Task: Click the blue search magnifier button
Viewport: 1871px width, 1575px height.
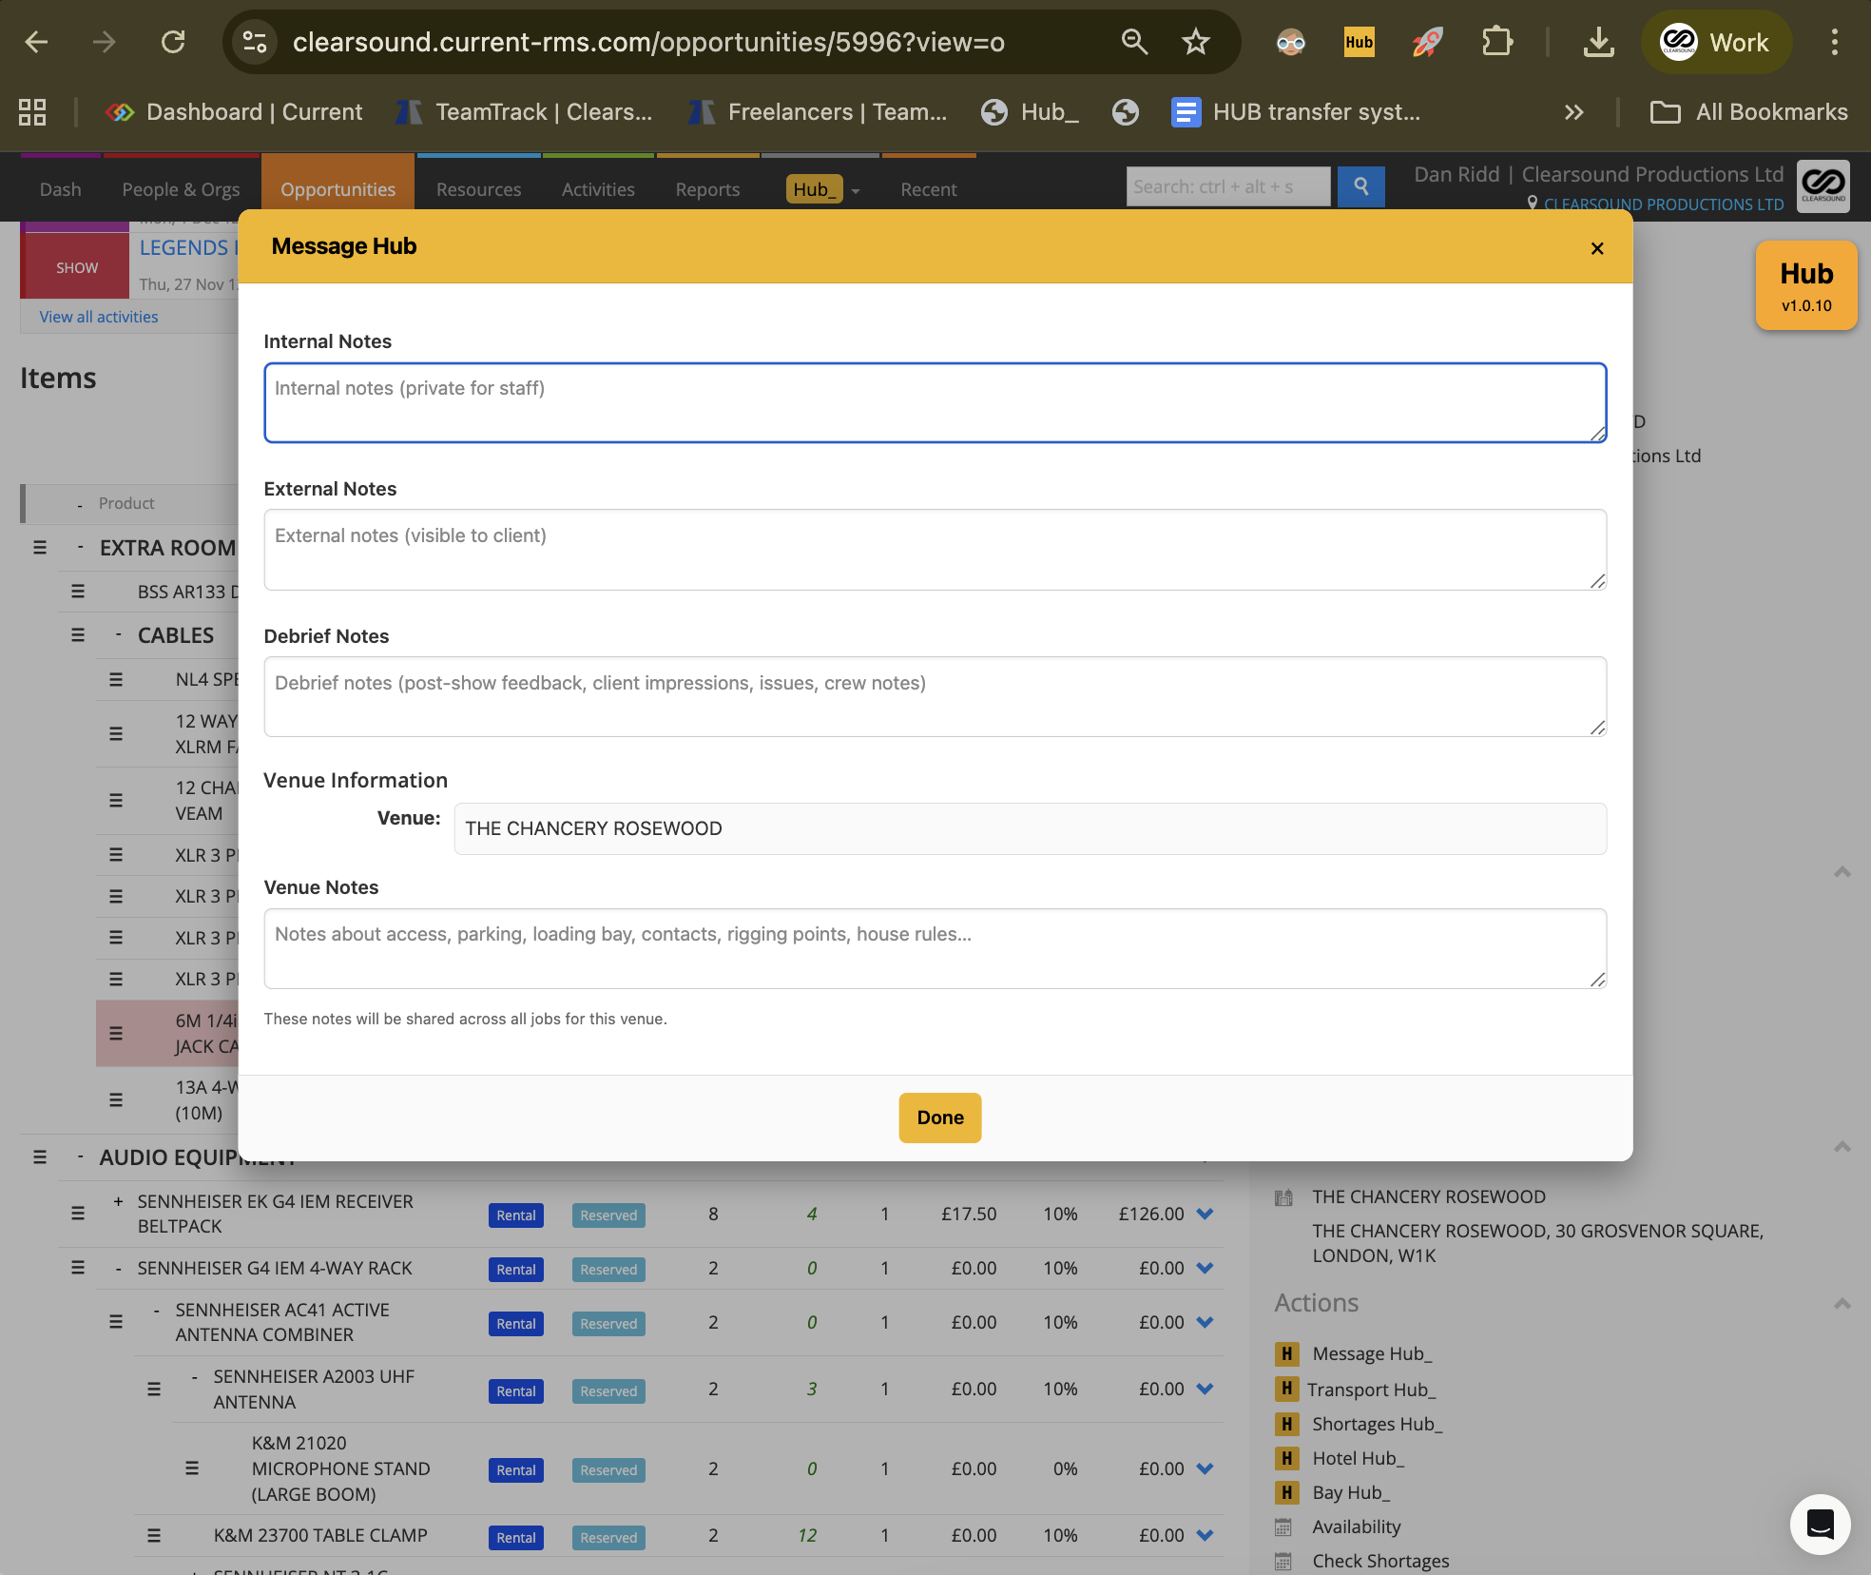Action: coord(1360,186)
